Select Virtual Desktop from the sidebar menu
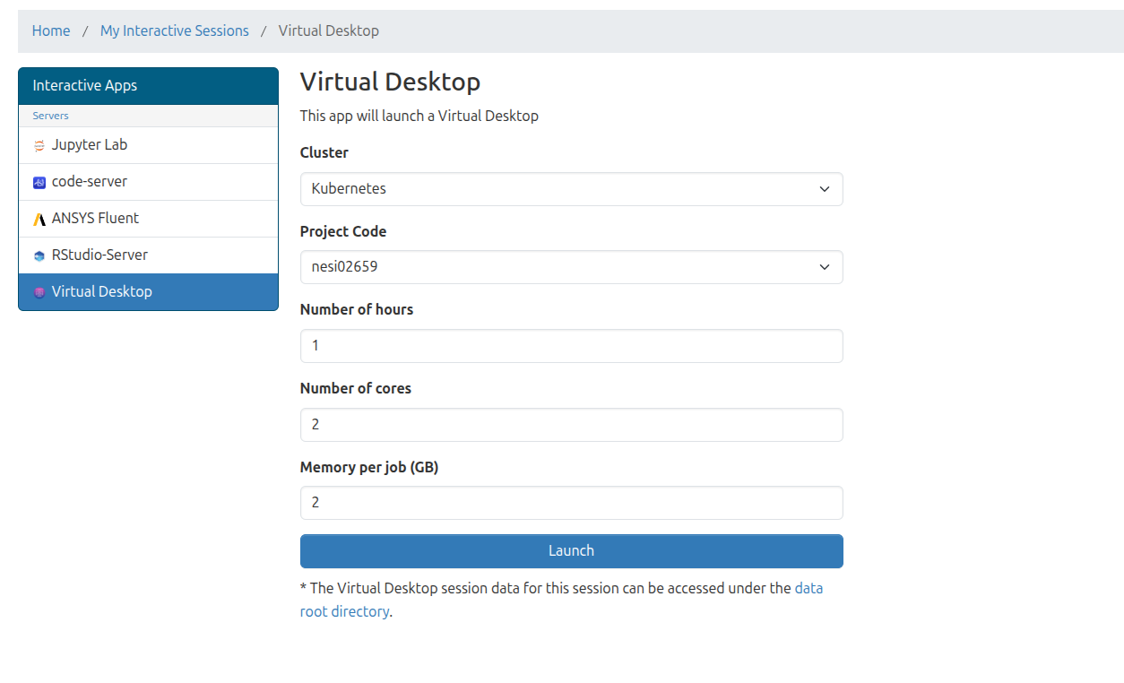This screenshot has height=683, width=1124. [103, 291]
